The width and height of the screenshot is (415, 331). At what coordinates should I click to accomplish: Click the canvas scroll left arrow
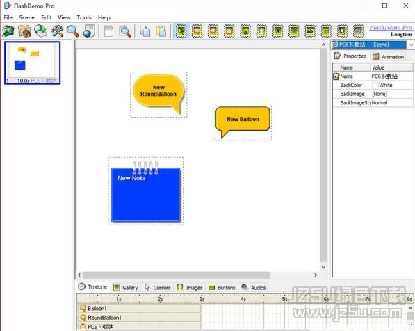79,275
